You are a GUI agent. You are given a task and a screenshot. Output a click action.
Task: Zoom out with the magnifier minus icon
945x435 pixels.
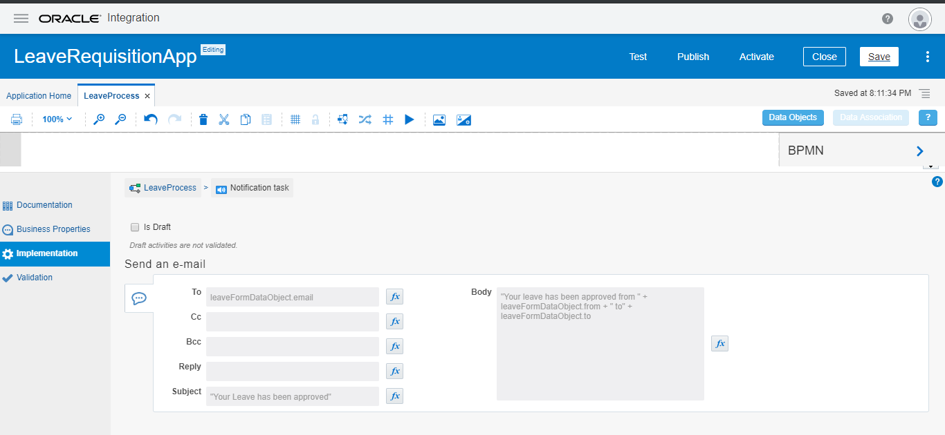point(120,119)
